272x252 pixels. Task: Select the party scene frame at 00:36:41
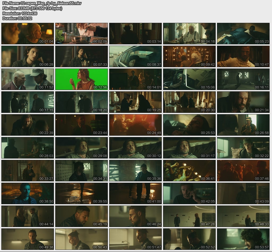click(189, 170)
